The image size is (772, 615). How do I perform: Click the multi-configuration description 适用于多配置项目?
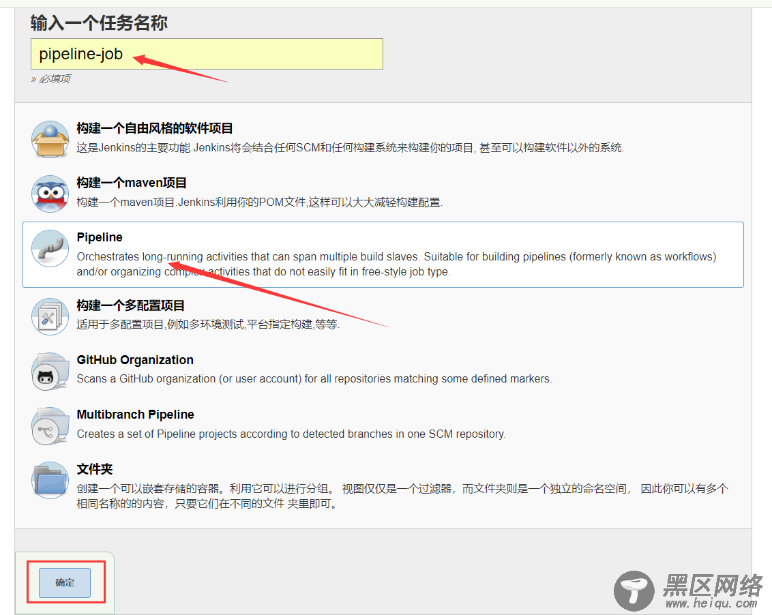point(208,325)
